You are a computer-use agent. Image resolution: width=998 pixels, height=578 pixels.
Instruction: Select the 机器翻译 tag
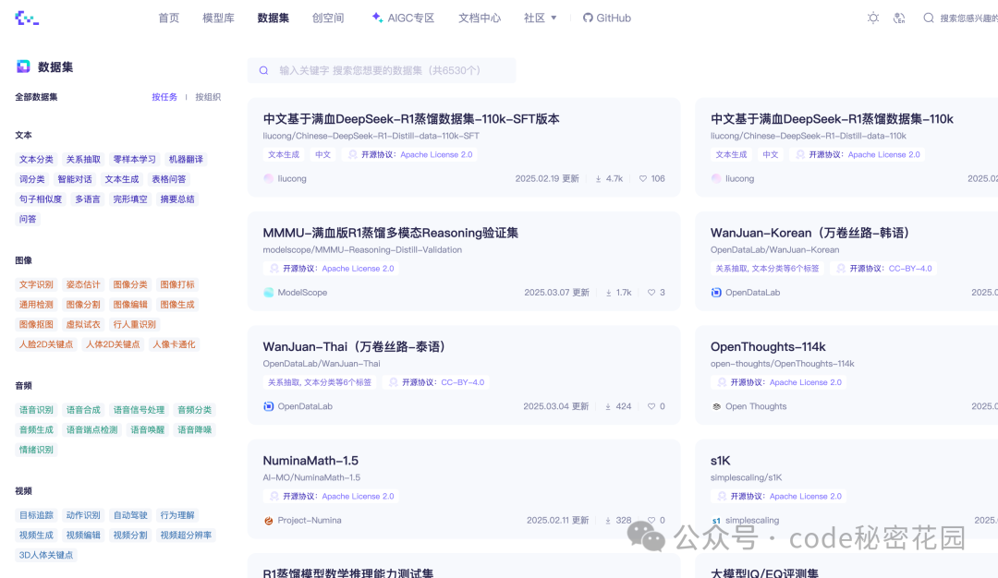pos(186,160)
